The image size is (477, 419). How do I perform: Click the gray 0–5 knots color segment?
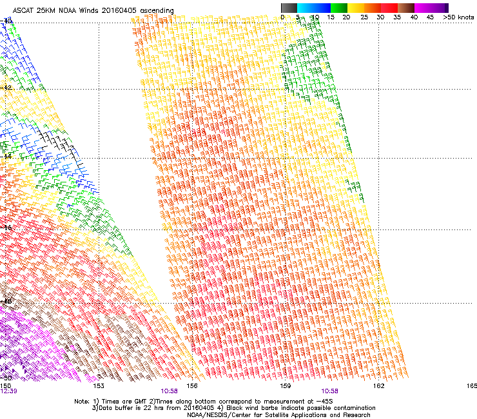point(289,8)
